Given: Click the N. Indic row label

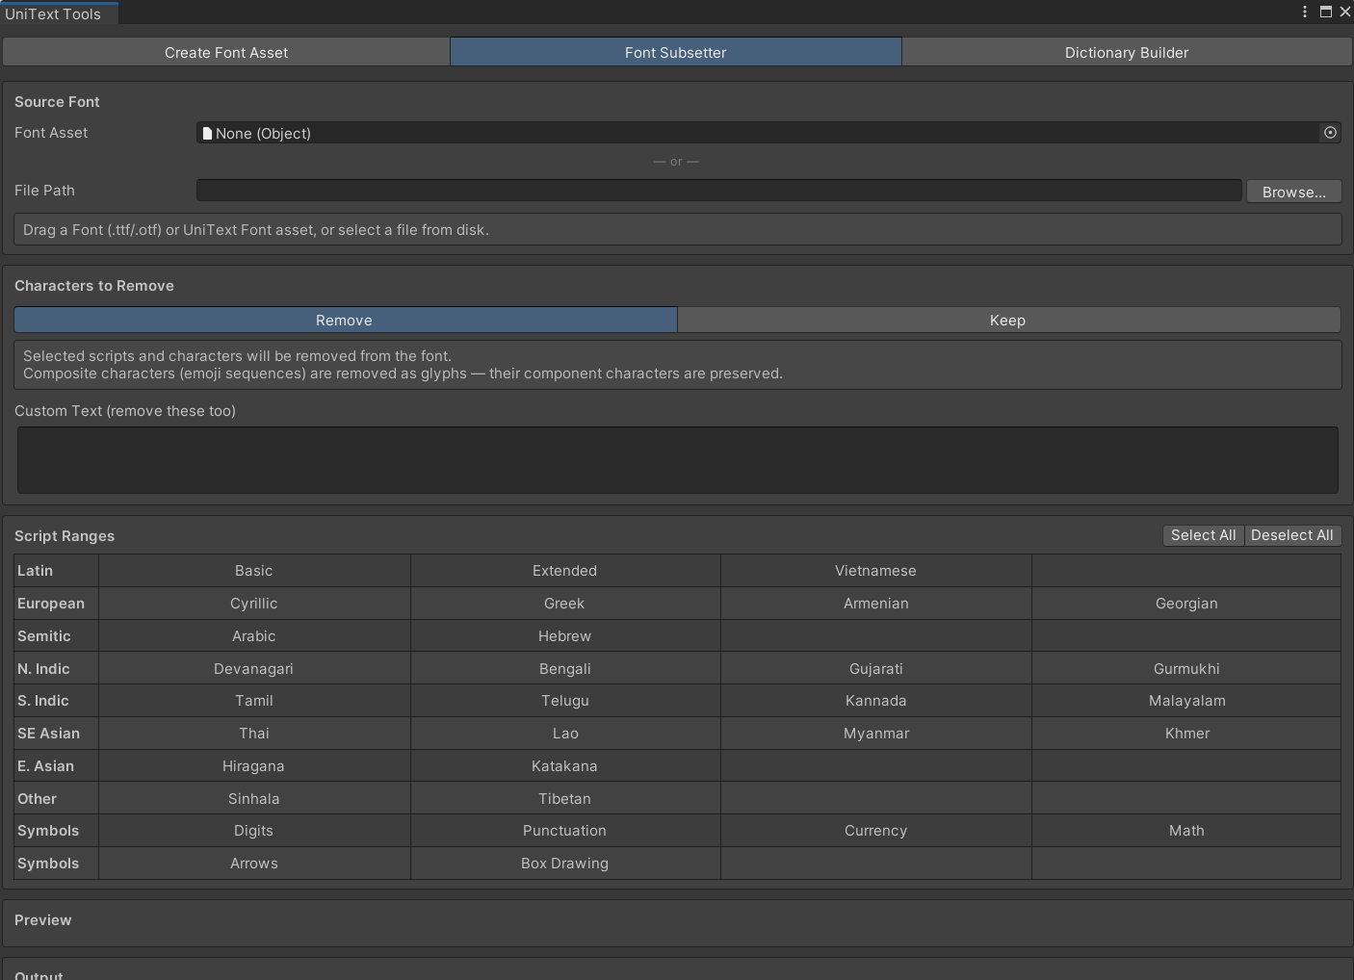Looking at the screenshot, I should (x=43, y=669).
